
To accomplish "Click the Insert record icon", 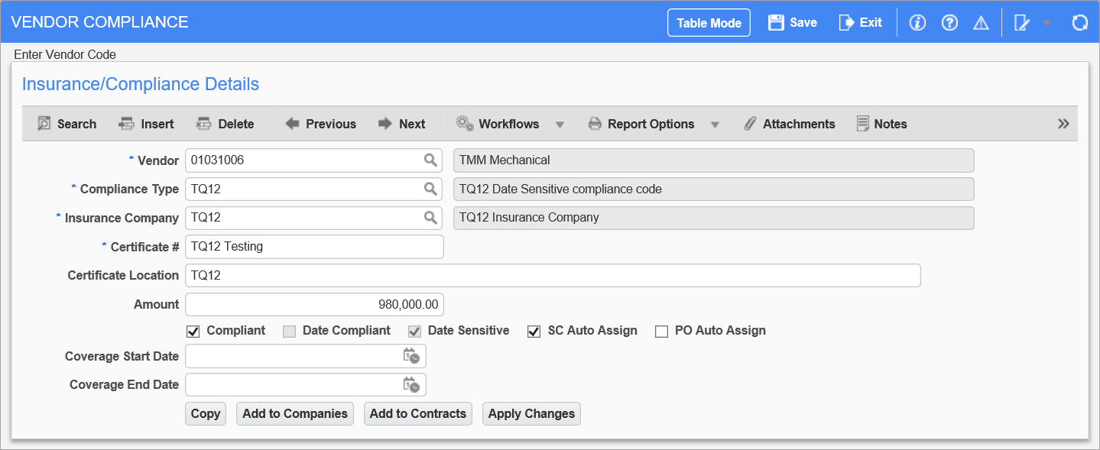I will (x=145, y=123).
